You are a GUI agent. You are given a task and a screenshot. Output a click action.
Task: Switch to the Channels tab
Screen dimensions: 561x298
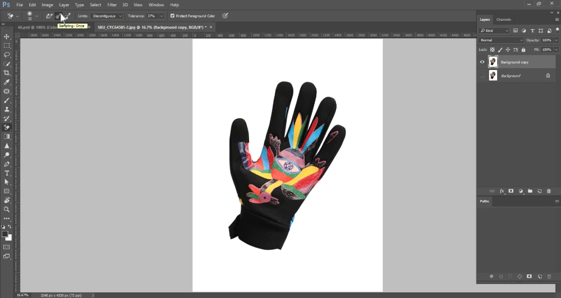click(x=503, y=19)
